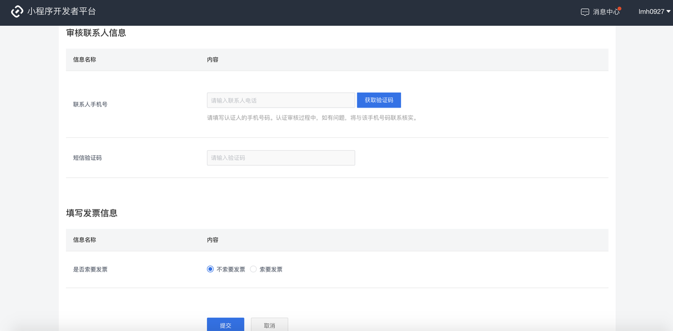Image resolution: width=673 pixels, height=331 pixels.
Task: Expand the dropdown arrow beside lmh0927
Action: (x=668, y=12)
